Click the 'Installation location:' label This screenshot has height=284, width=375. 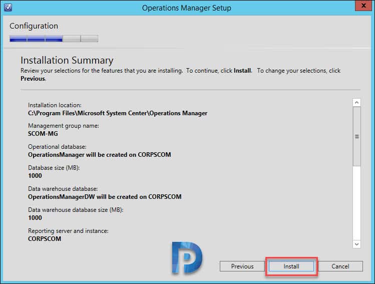click(55, 105)
